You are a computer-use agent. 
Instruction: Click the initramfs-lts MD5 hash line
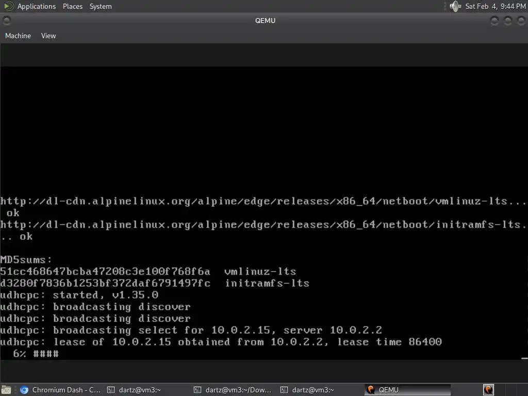pyautogui.click(x=155, y=283)
